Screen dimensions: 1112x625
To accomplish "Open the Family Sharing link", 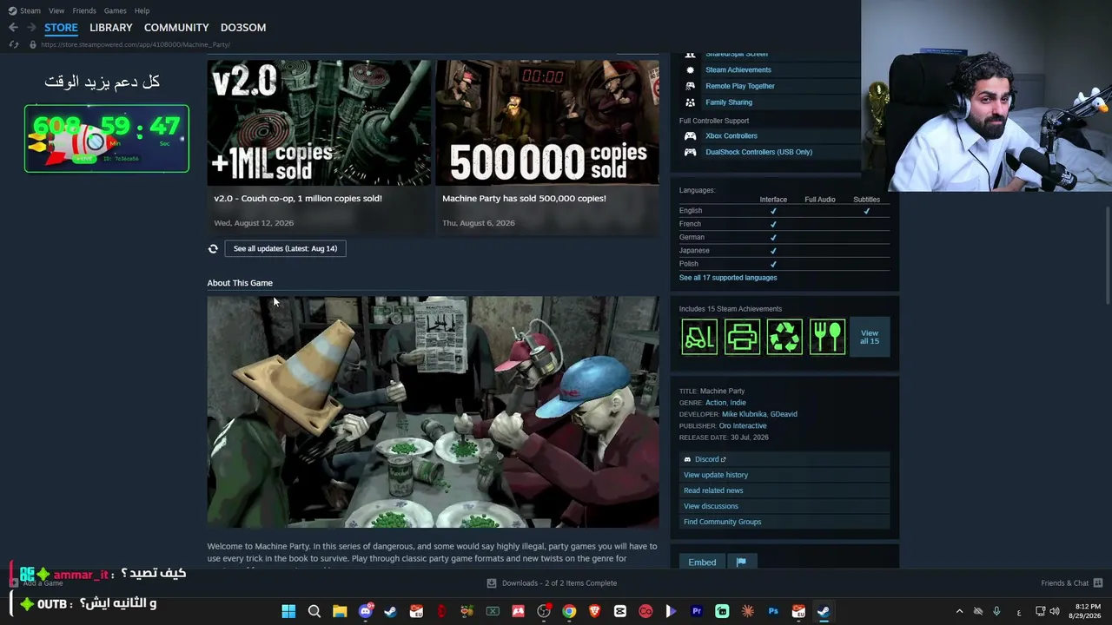I will pyautogui.click(x=729, y=102).
